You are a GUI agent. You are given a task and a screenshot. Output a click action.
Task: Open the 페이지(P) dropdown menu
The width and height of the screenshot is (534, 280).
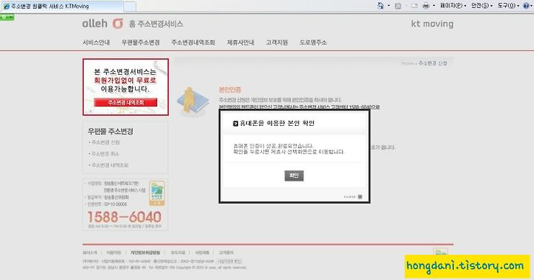(x=452, y=5)
